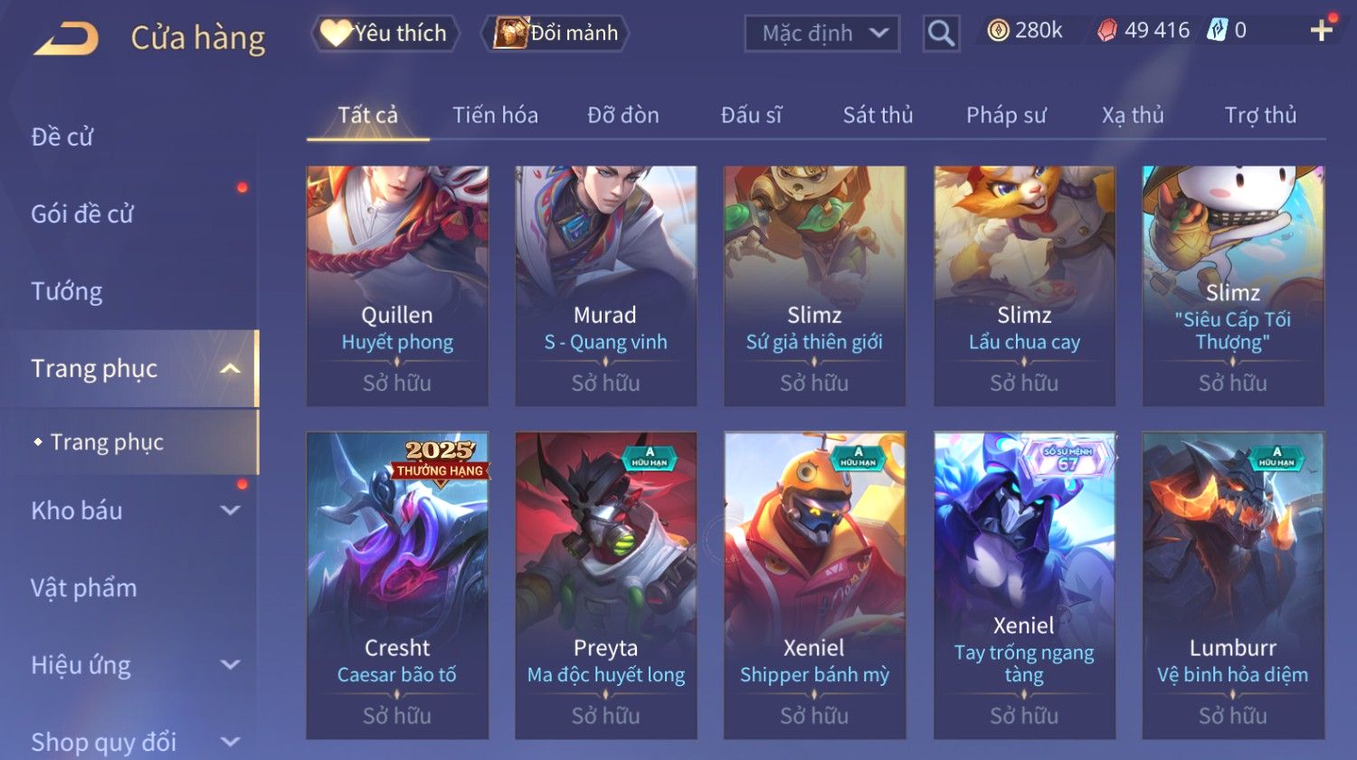Tap the red gem icon showing 49 416

[1107, 31]
